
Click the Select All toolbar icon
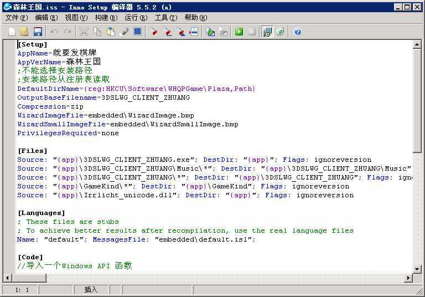coord(138,32)
